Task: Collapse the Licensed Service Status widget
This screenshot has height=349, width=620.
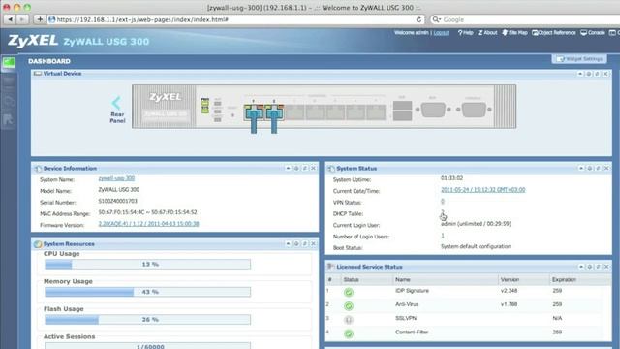Action: [581, 267]
